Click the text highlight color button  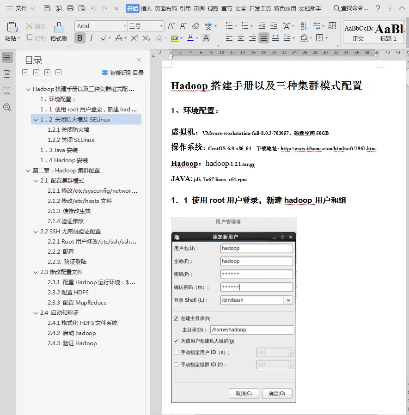[174, 38]
